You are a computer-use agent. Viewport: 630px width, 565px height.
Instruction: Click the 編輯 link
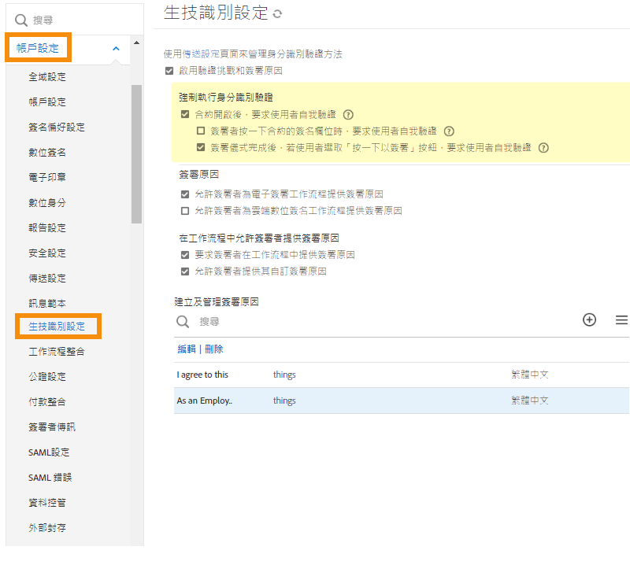click(x=187, y=349)
